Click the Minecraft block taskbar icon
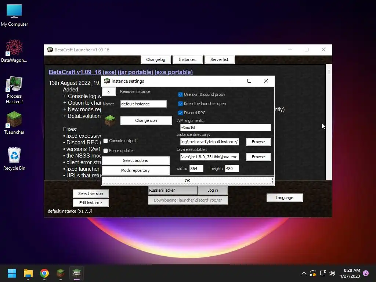 [x=61, y=273]
